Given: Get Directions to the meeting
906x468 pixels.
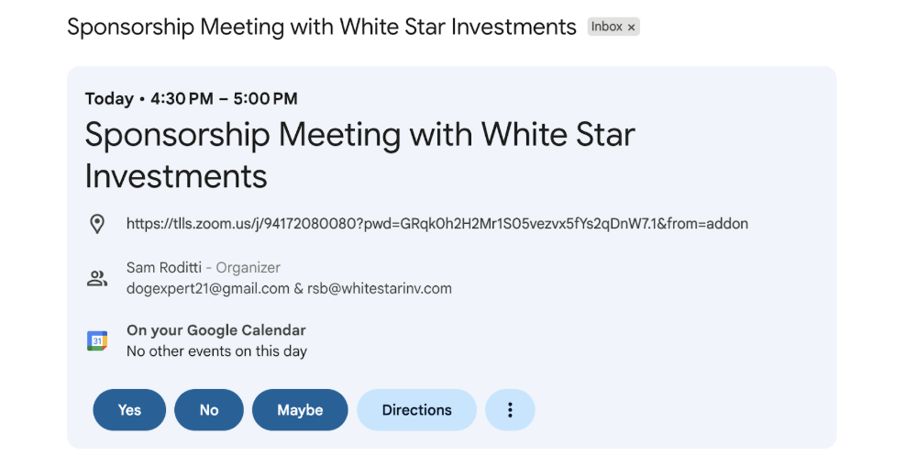Looking at the screenshot, I should tap(416, 410).
